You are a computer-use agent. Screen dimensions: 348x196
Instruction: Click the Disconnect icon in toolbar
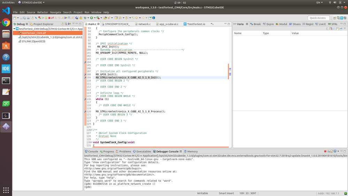52,18
